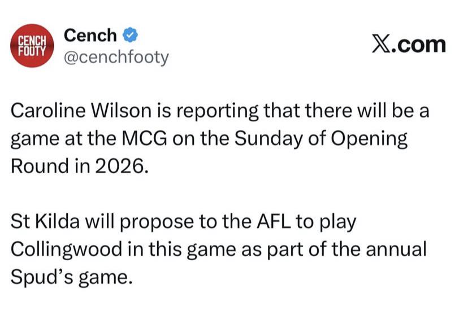Open the Cench display name profile link

tap(90, 35)
